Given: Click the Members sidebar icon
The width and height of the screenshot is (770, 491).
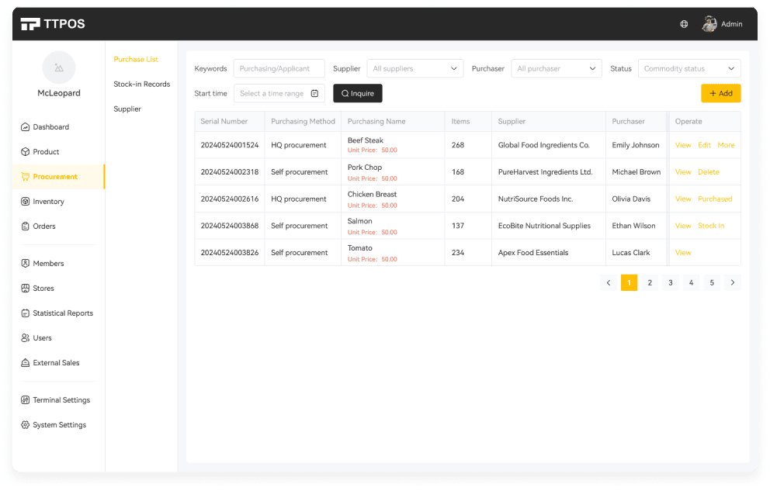Looking at the screenshot, I should (x=25, y=264).
